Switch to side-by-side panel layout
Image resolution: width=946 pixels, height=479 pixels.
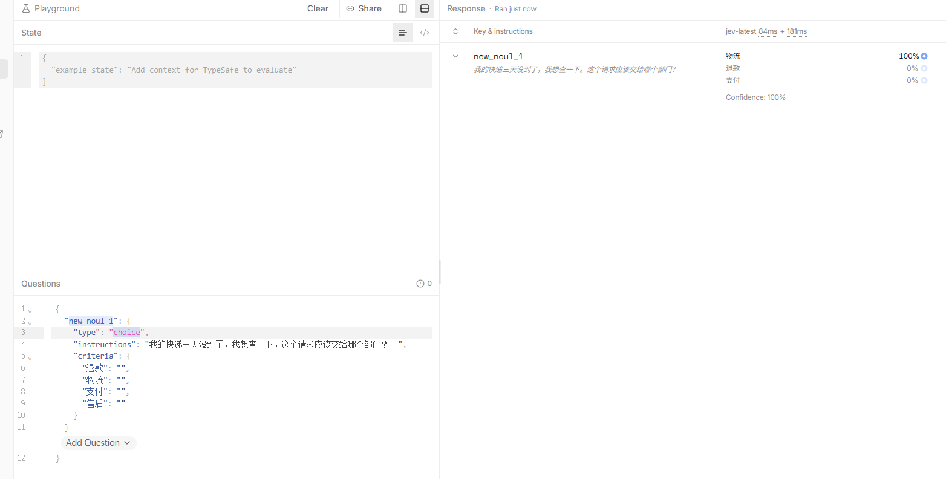click(x=403, y=8)
